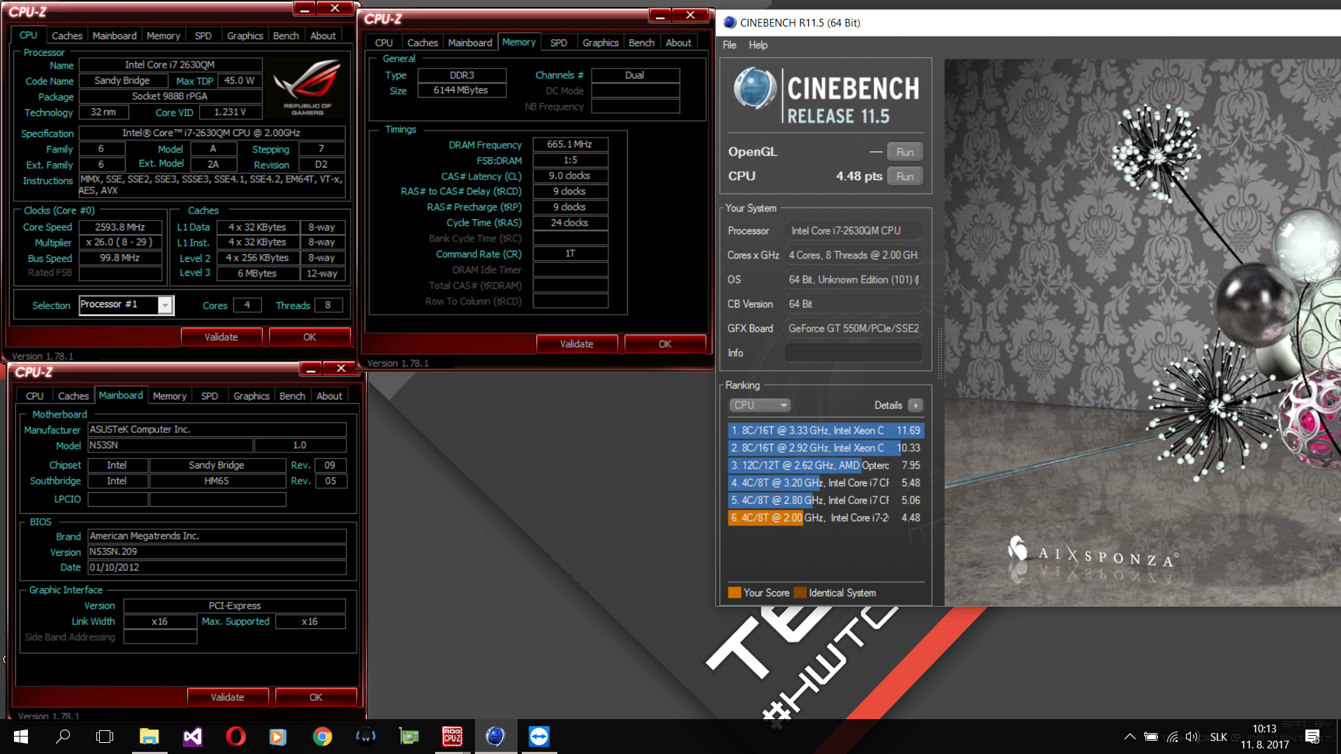
Task: Click the Info input field in Cinebench
Action: tap(853, 353)
